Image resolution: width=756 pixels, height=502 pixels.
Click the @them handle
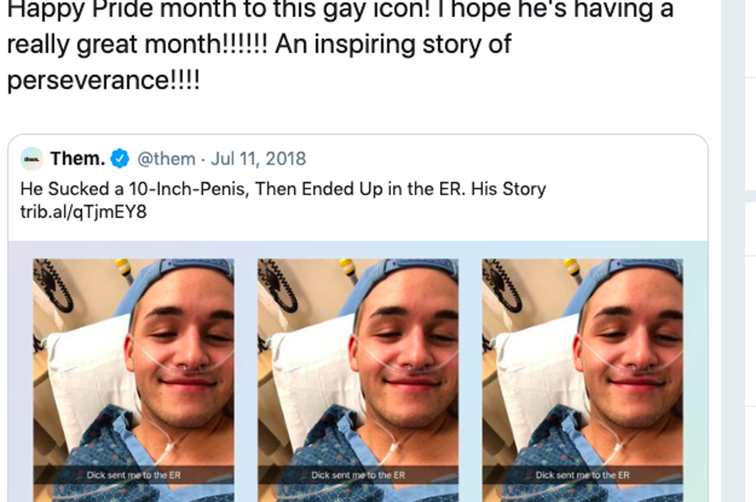pyautogui.click(x=166, y=159)
